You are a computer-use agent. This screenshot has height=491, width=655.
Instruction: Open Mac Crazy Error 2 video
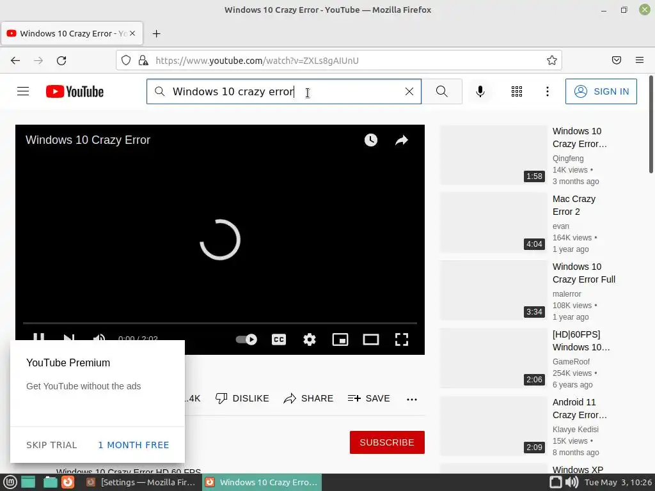click(574, 205)
